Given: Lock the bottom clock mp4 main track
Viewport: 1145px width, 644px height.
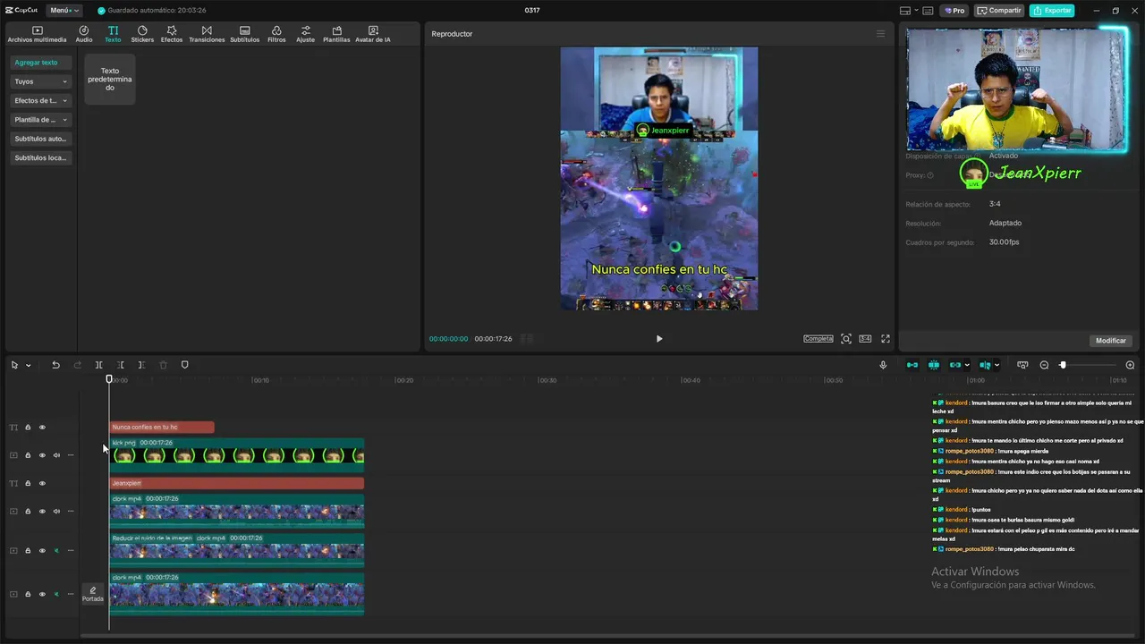Looking at the screenshot, I should (x=28, y=594).
